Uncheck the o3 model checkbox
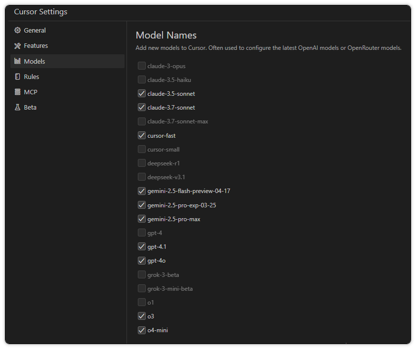This screenshot has height=349, width=416. pos(142,316)
